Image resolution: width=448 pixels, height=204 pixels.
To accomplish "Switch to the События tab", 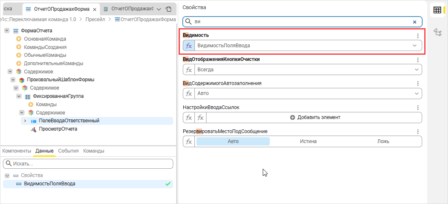I will pos(68,151).
